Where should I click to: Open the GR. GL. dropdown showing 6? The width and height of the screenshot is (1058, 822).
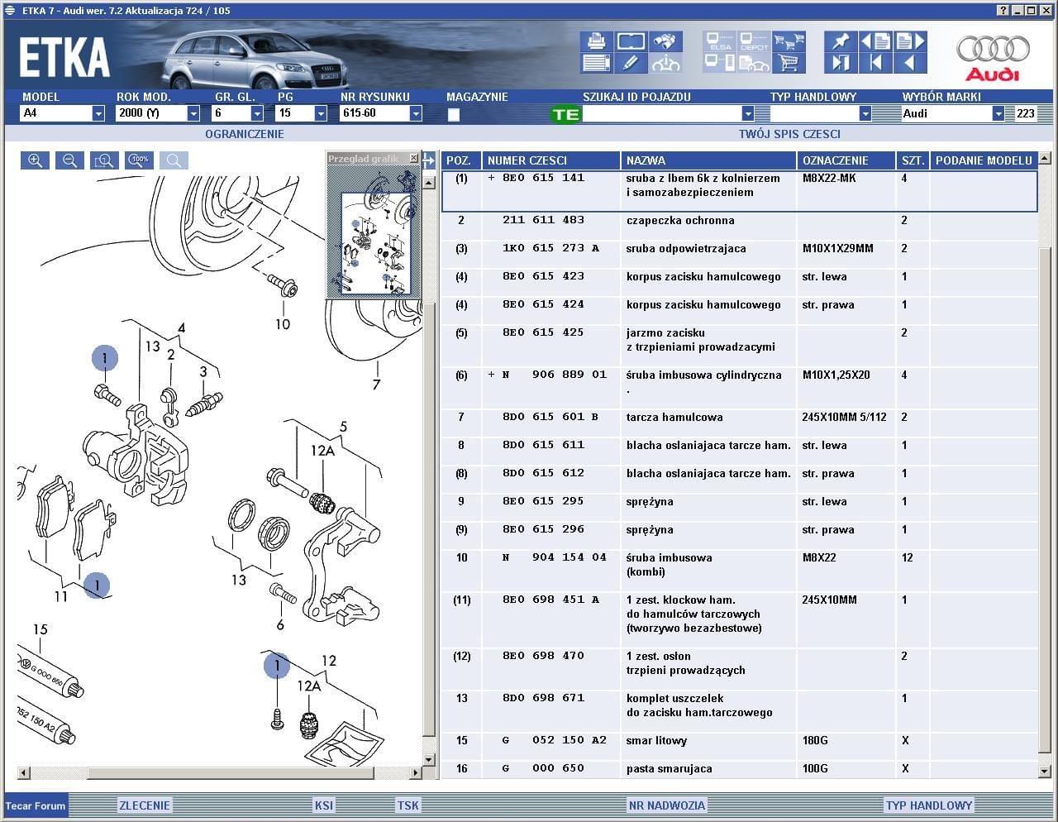point(257,113)
